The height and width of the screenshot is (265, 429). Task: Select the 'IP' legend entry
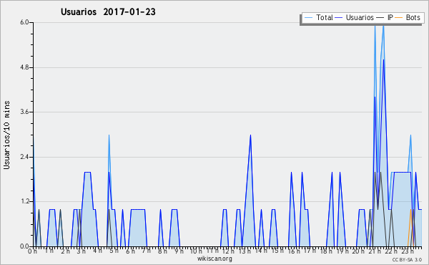pyautogui.click(x=390, y=17)
